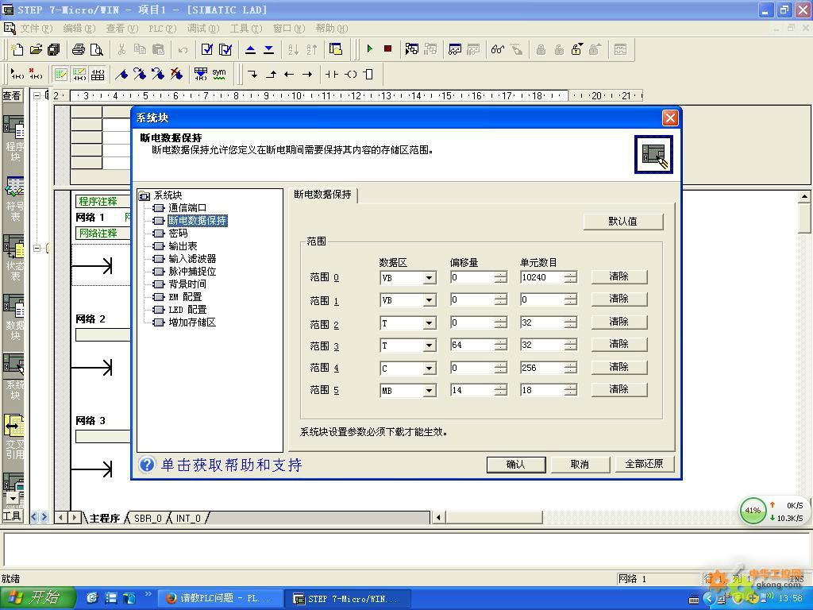Viewport: 813px width, 610px height.
Task: Click the red STOP square icon
Action: point(387,48)
